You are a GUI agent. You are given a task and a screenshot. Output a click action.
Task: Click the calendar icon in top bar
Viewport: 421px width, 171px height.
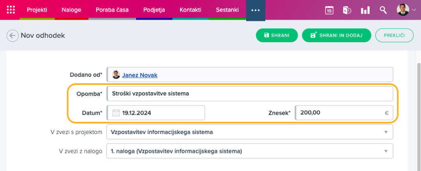pyautogui.click(x=329, y=10)
